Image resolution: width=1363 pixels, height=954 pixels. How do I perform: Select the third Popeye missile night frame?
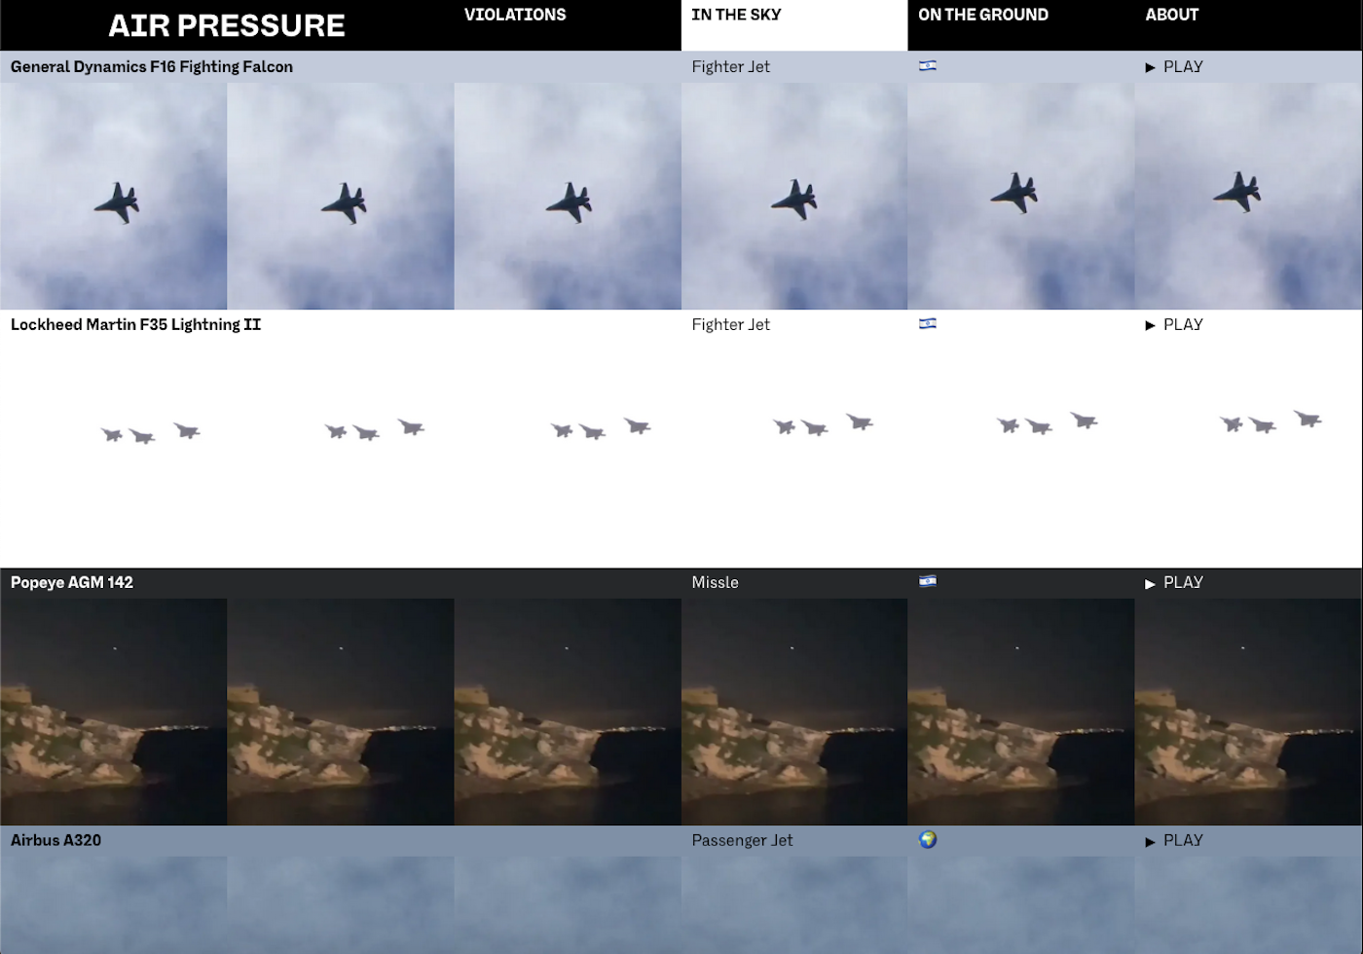(x=568, y=712)
